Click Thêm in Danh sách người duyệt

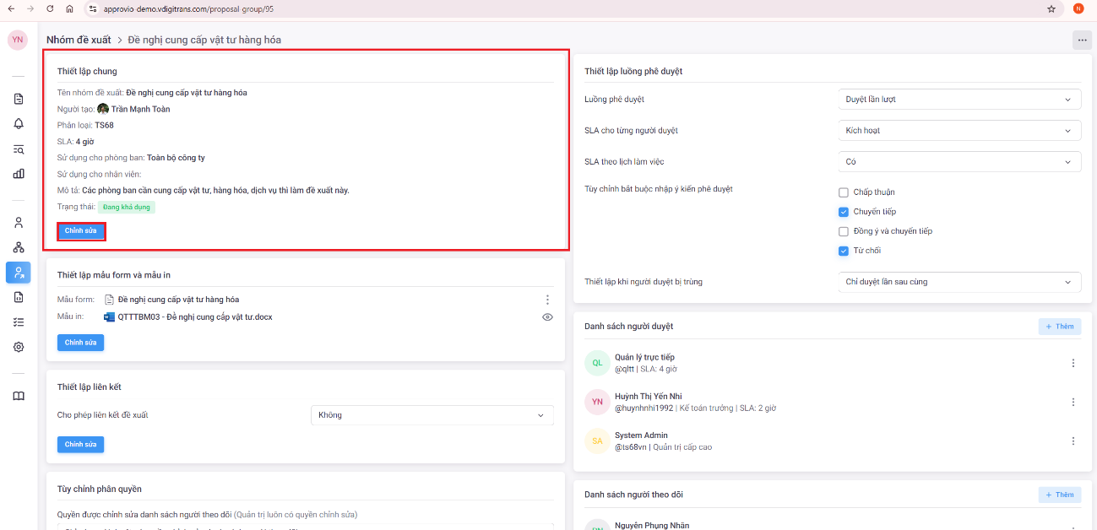[1059, 327]
